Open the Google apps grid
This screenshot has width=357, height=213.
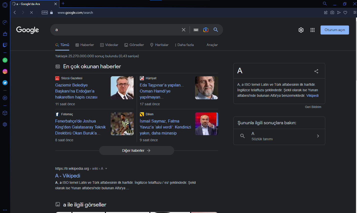[313, 30]
